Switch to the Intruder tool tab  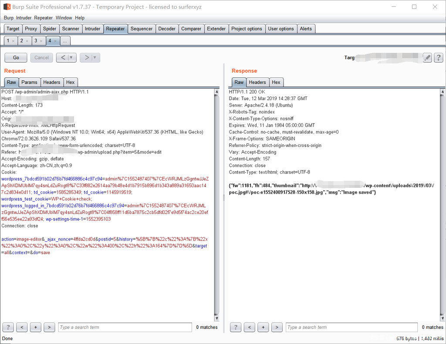click(x=92, y=29)
